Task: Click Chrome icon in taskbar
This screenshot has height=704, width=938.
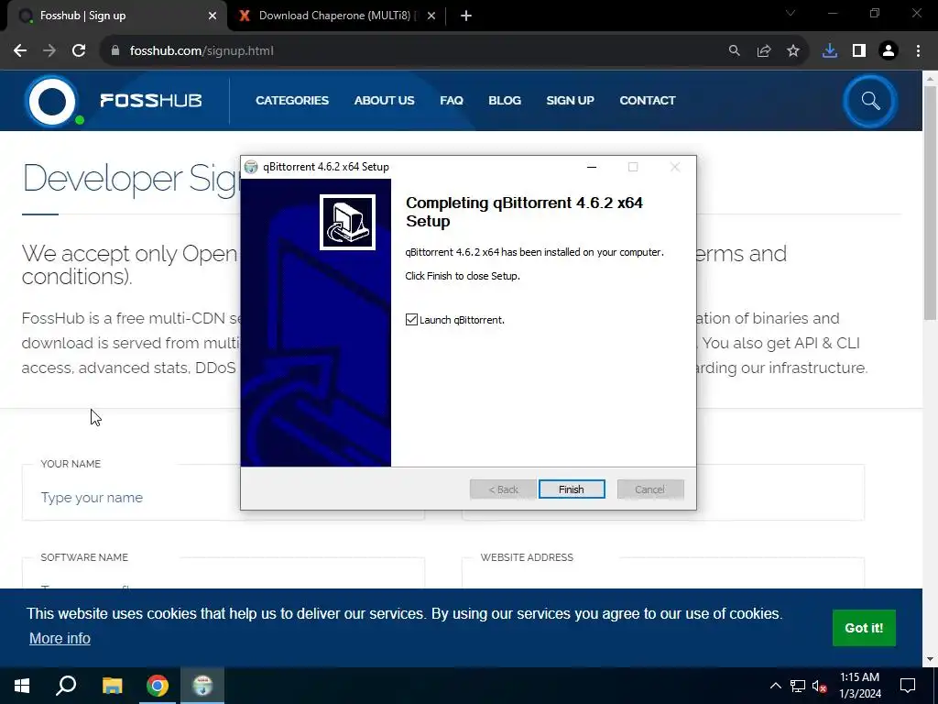Action: coord(158,686)
